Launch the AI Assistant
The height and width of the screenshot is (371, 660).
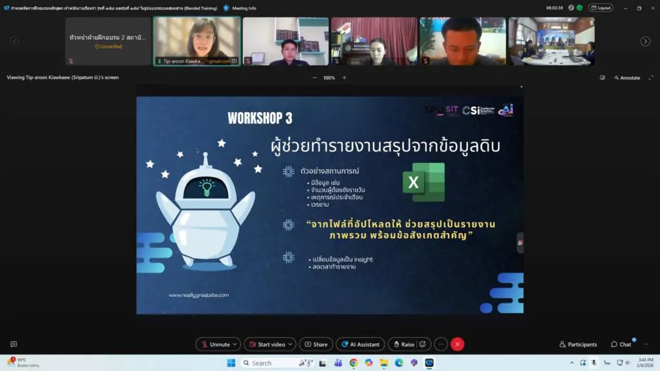coord(360,344)
